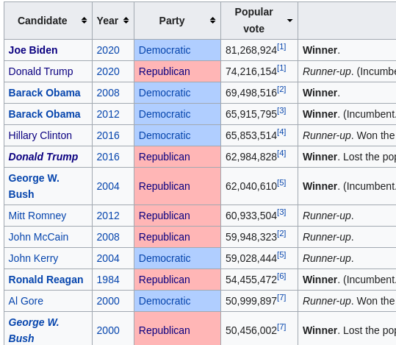Open 2004 year link in George W. Bush row
This screenshot has width=396, height=345.
point(108,186)
